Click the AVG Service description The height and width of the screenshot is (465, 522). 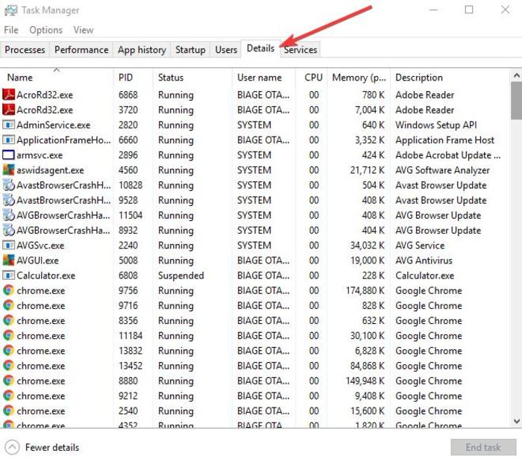pos(420,245)
